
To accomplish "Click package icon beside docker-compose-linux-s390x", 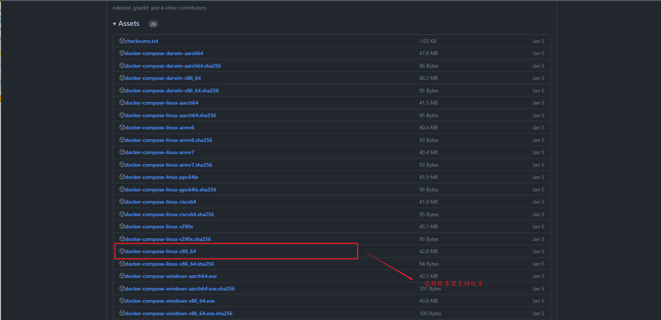I will coord(122,227).
